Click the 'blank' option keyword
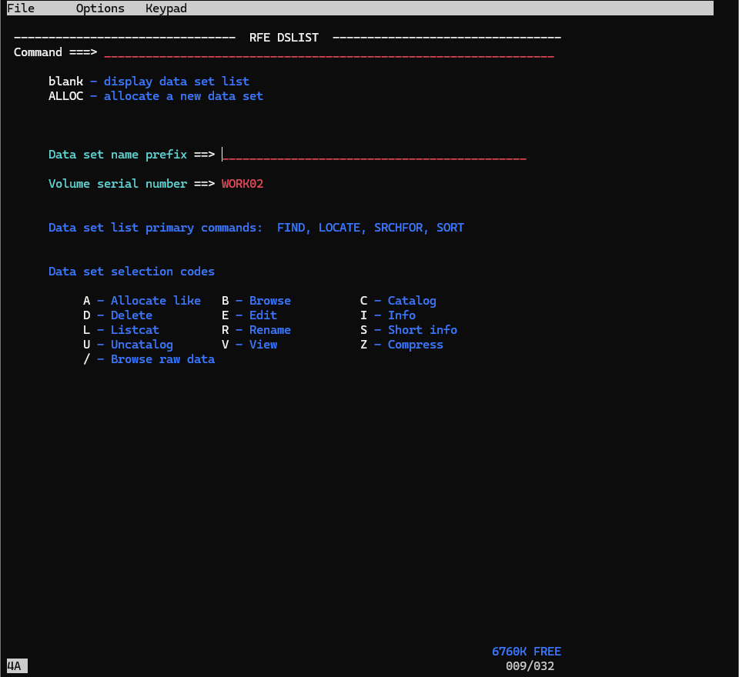This screenshot has height=677, width=739. pyautogui.click(x=65, y=82)
